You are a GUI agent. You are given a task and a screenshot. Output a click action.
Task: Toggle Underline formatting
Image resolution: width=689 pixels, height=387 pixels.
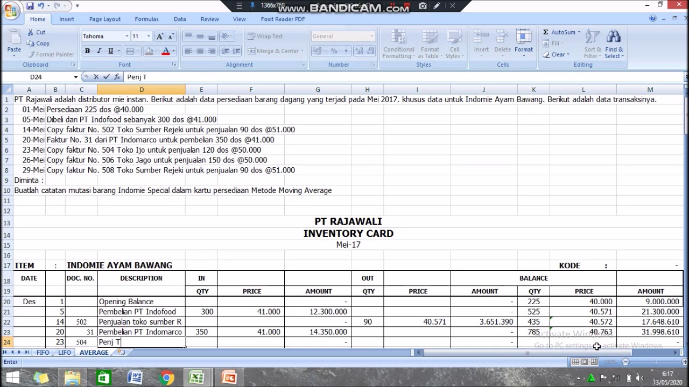(x=110, y=51)
